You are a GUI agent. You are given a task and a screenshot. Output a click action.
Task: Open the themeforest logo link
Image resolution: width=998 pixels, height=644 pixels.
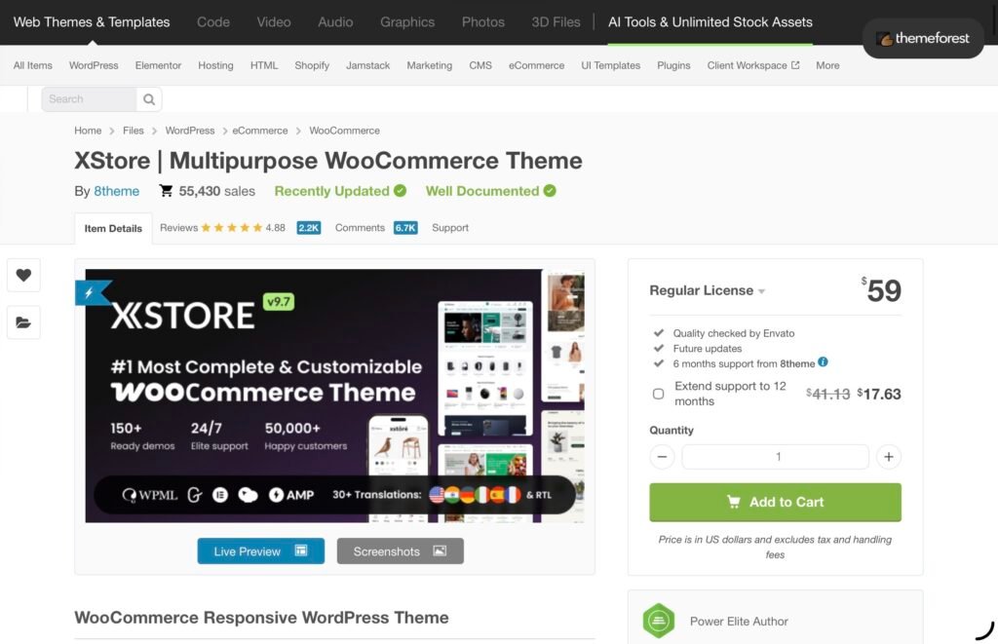click(x=923, y=38)
